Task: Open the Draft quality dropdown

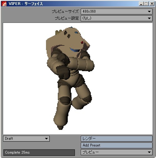Action: point(26,139)
